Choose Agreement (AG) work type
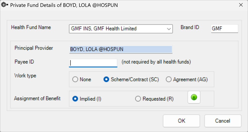 (187, 79)
